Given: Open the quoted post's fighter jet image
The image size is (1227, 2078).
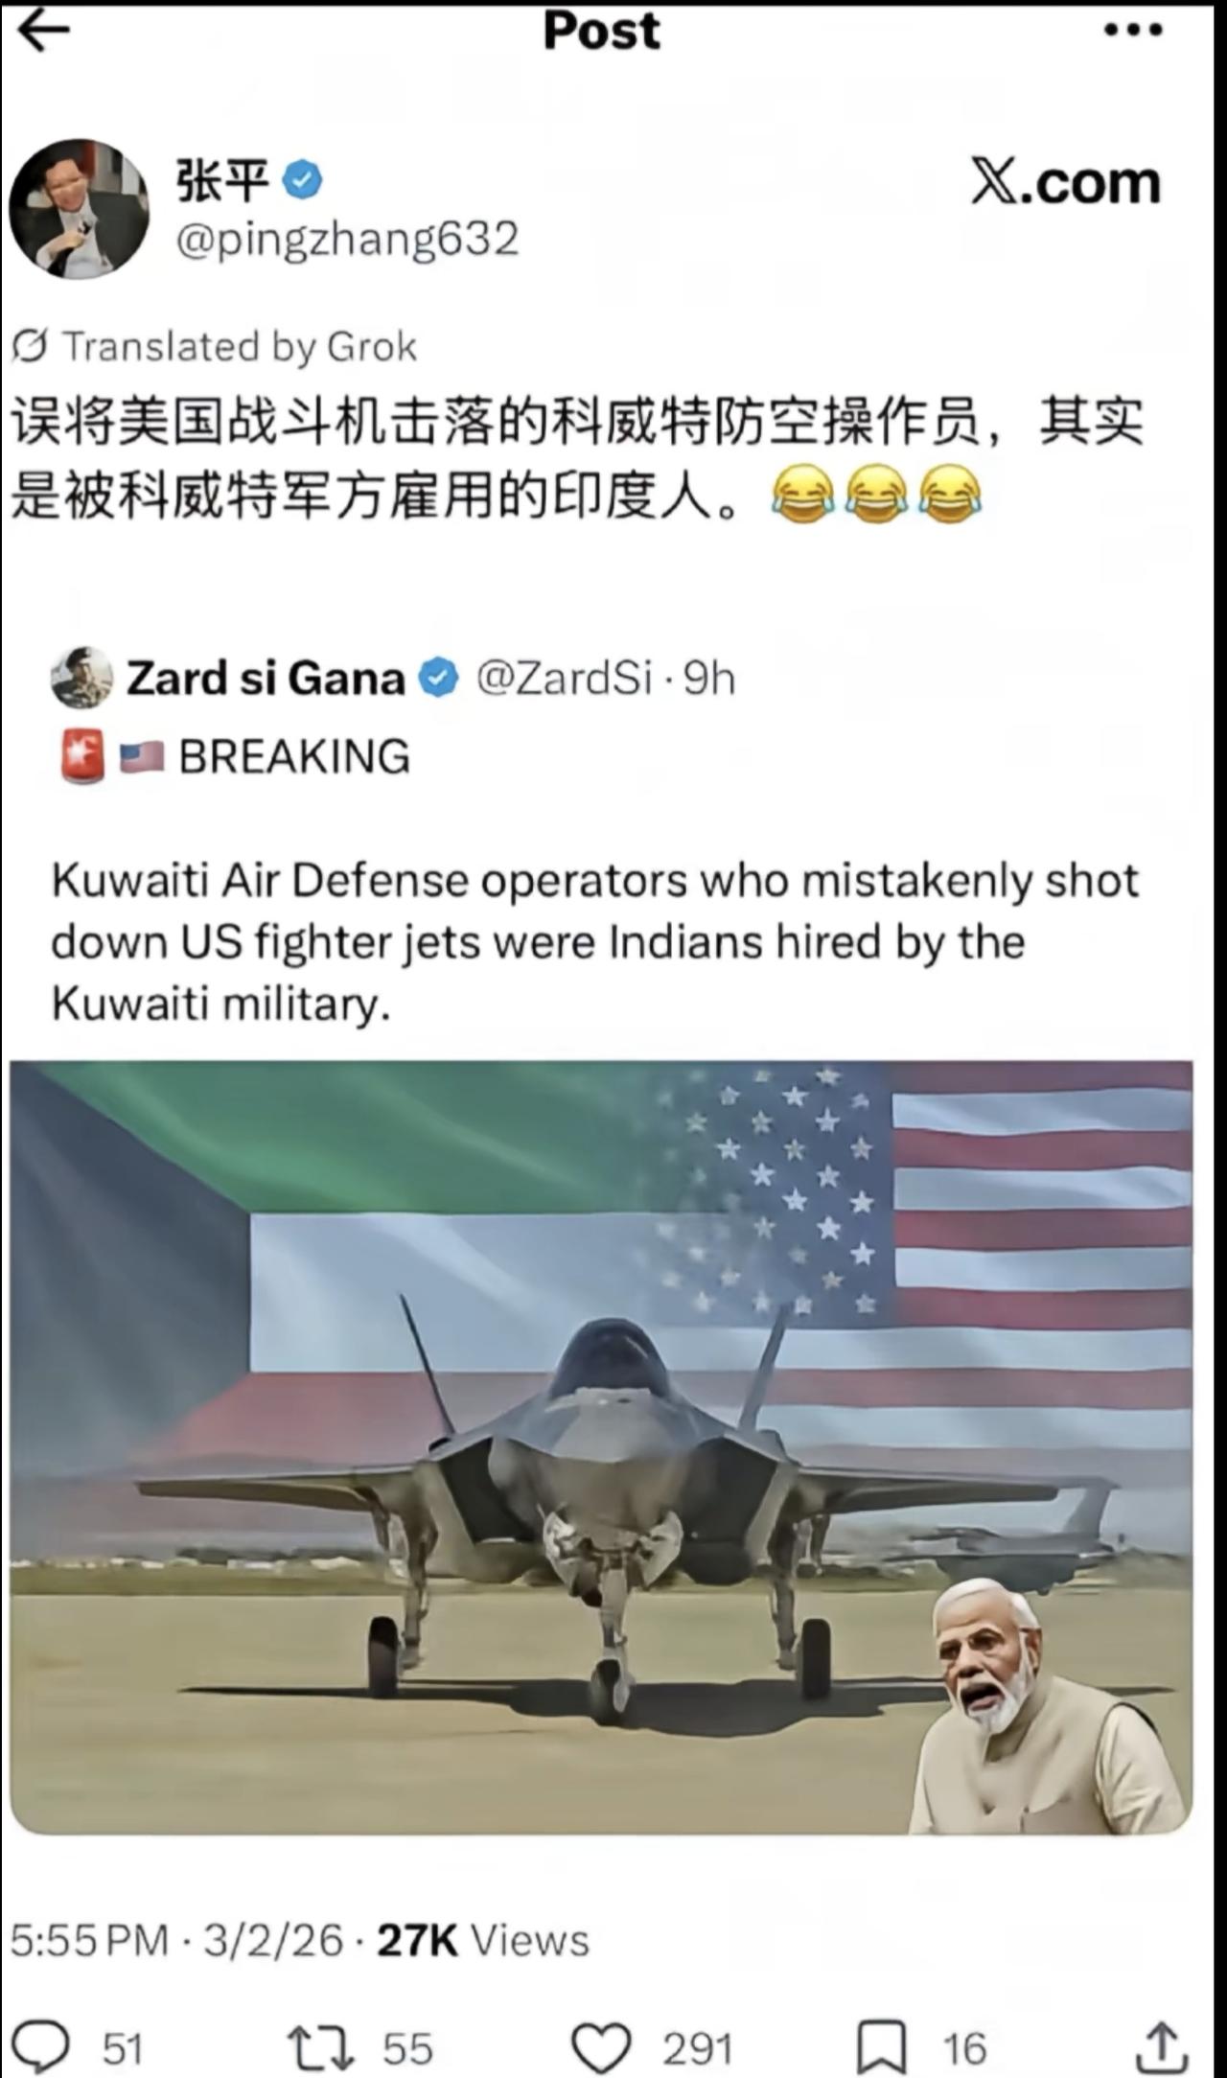Looking at the screenshot, I should pos(601,1446).
